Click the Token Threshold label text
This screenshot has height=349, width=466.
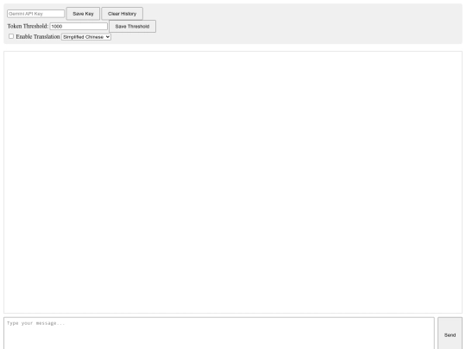[28, 26]
